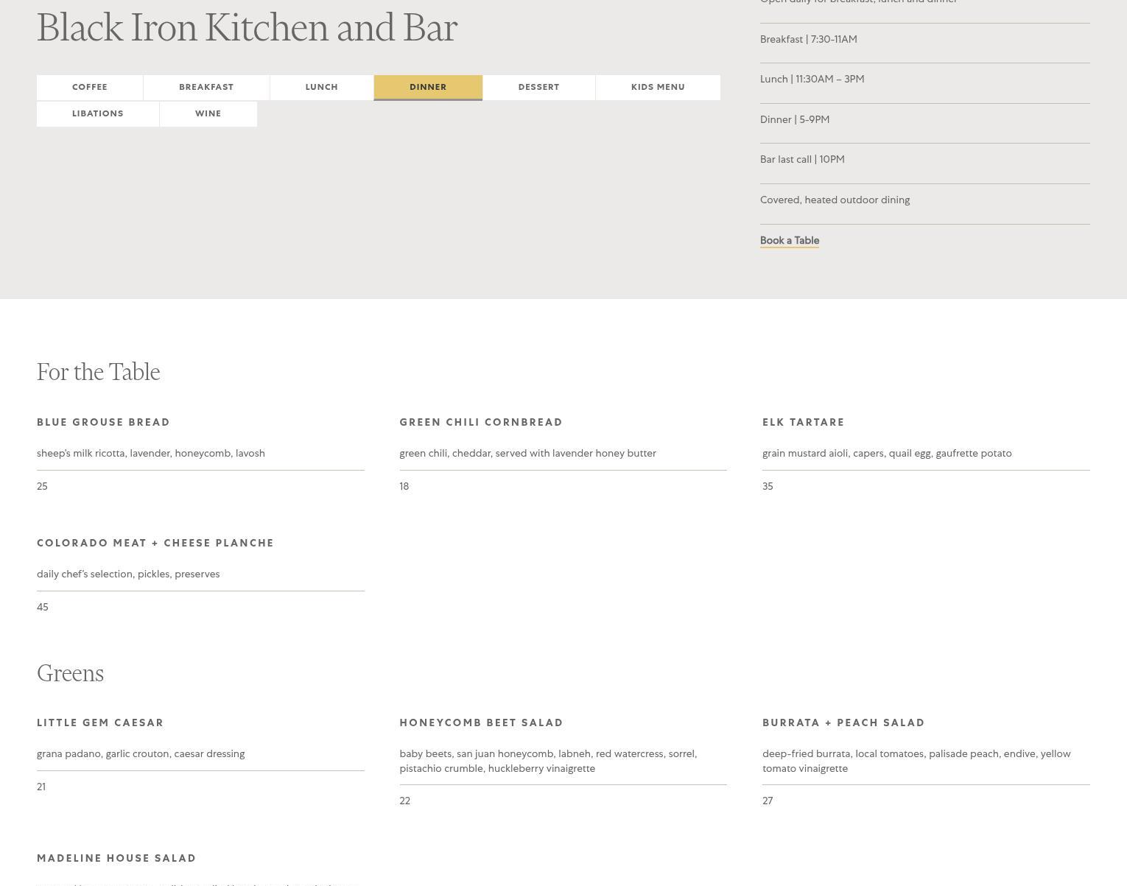Click the Black Iron Kitchen and Bar title
This screenshot has width=1127, height=886.
click(247, 28)
